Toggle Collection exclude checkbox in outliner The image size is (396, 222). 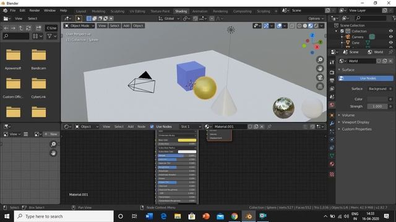pos(342,31)
